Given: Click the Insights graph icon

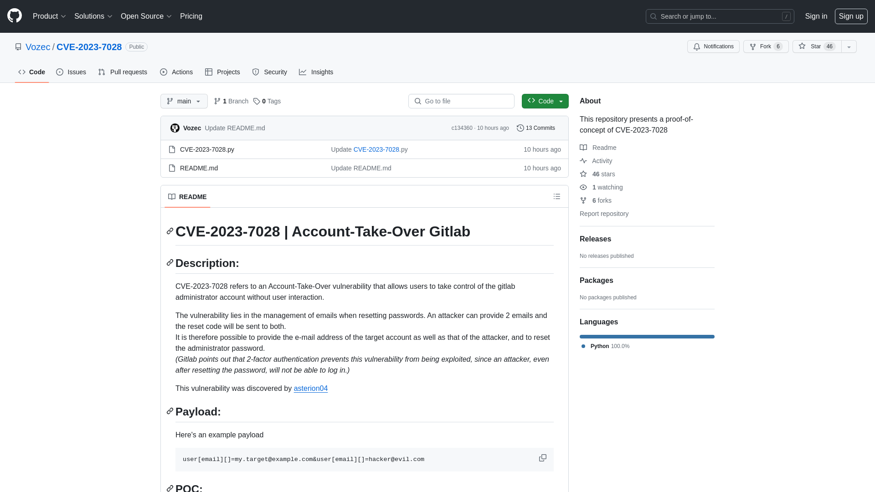Looking at the screenshot, I should (x=303, y=72).
